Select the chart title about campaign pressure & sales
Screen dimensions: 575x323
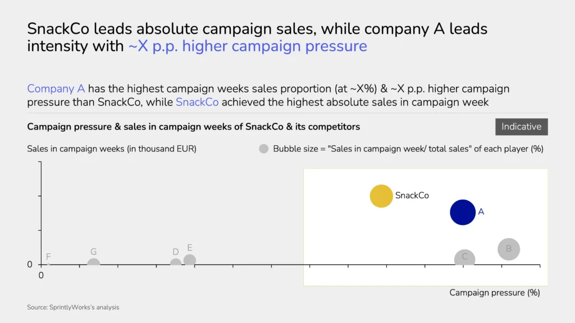pyautogui.click(x=194, y=127)
